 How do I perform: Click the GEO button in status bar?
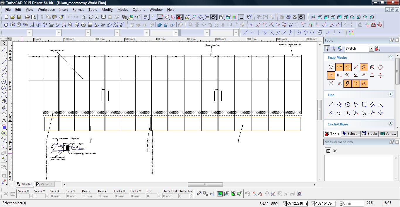[x=274, y=203]
